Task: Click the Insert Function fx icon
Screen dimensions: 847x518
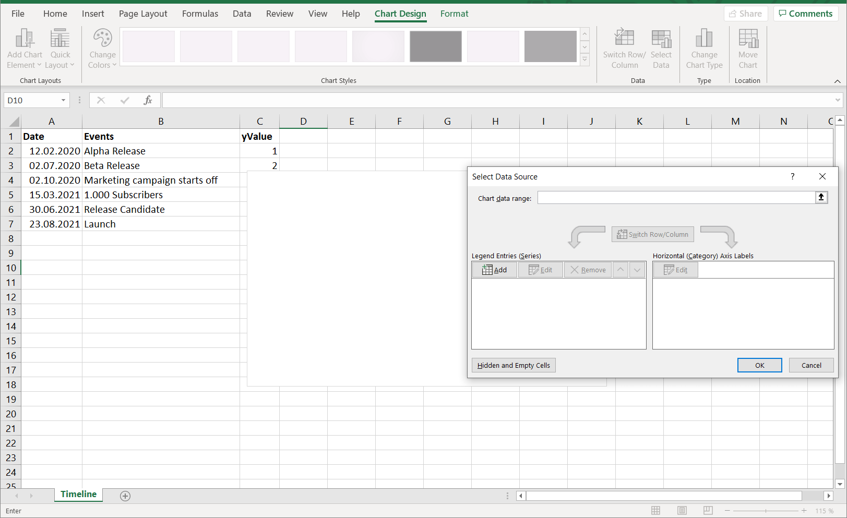Action: coord(148,100)
